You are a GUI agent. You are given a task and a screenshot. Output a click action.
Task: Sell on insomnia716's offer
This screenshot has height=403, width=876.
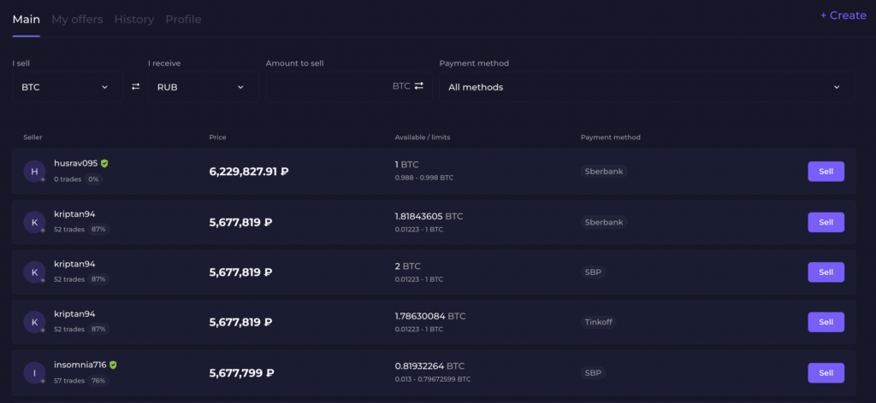tap(826, 372)
